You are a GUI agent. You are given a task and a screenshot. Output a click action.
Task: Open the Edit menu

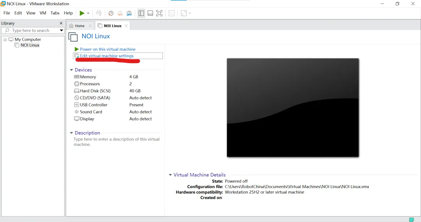click(x=18, y=13)
